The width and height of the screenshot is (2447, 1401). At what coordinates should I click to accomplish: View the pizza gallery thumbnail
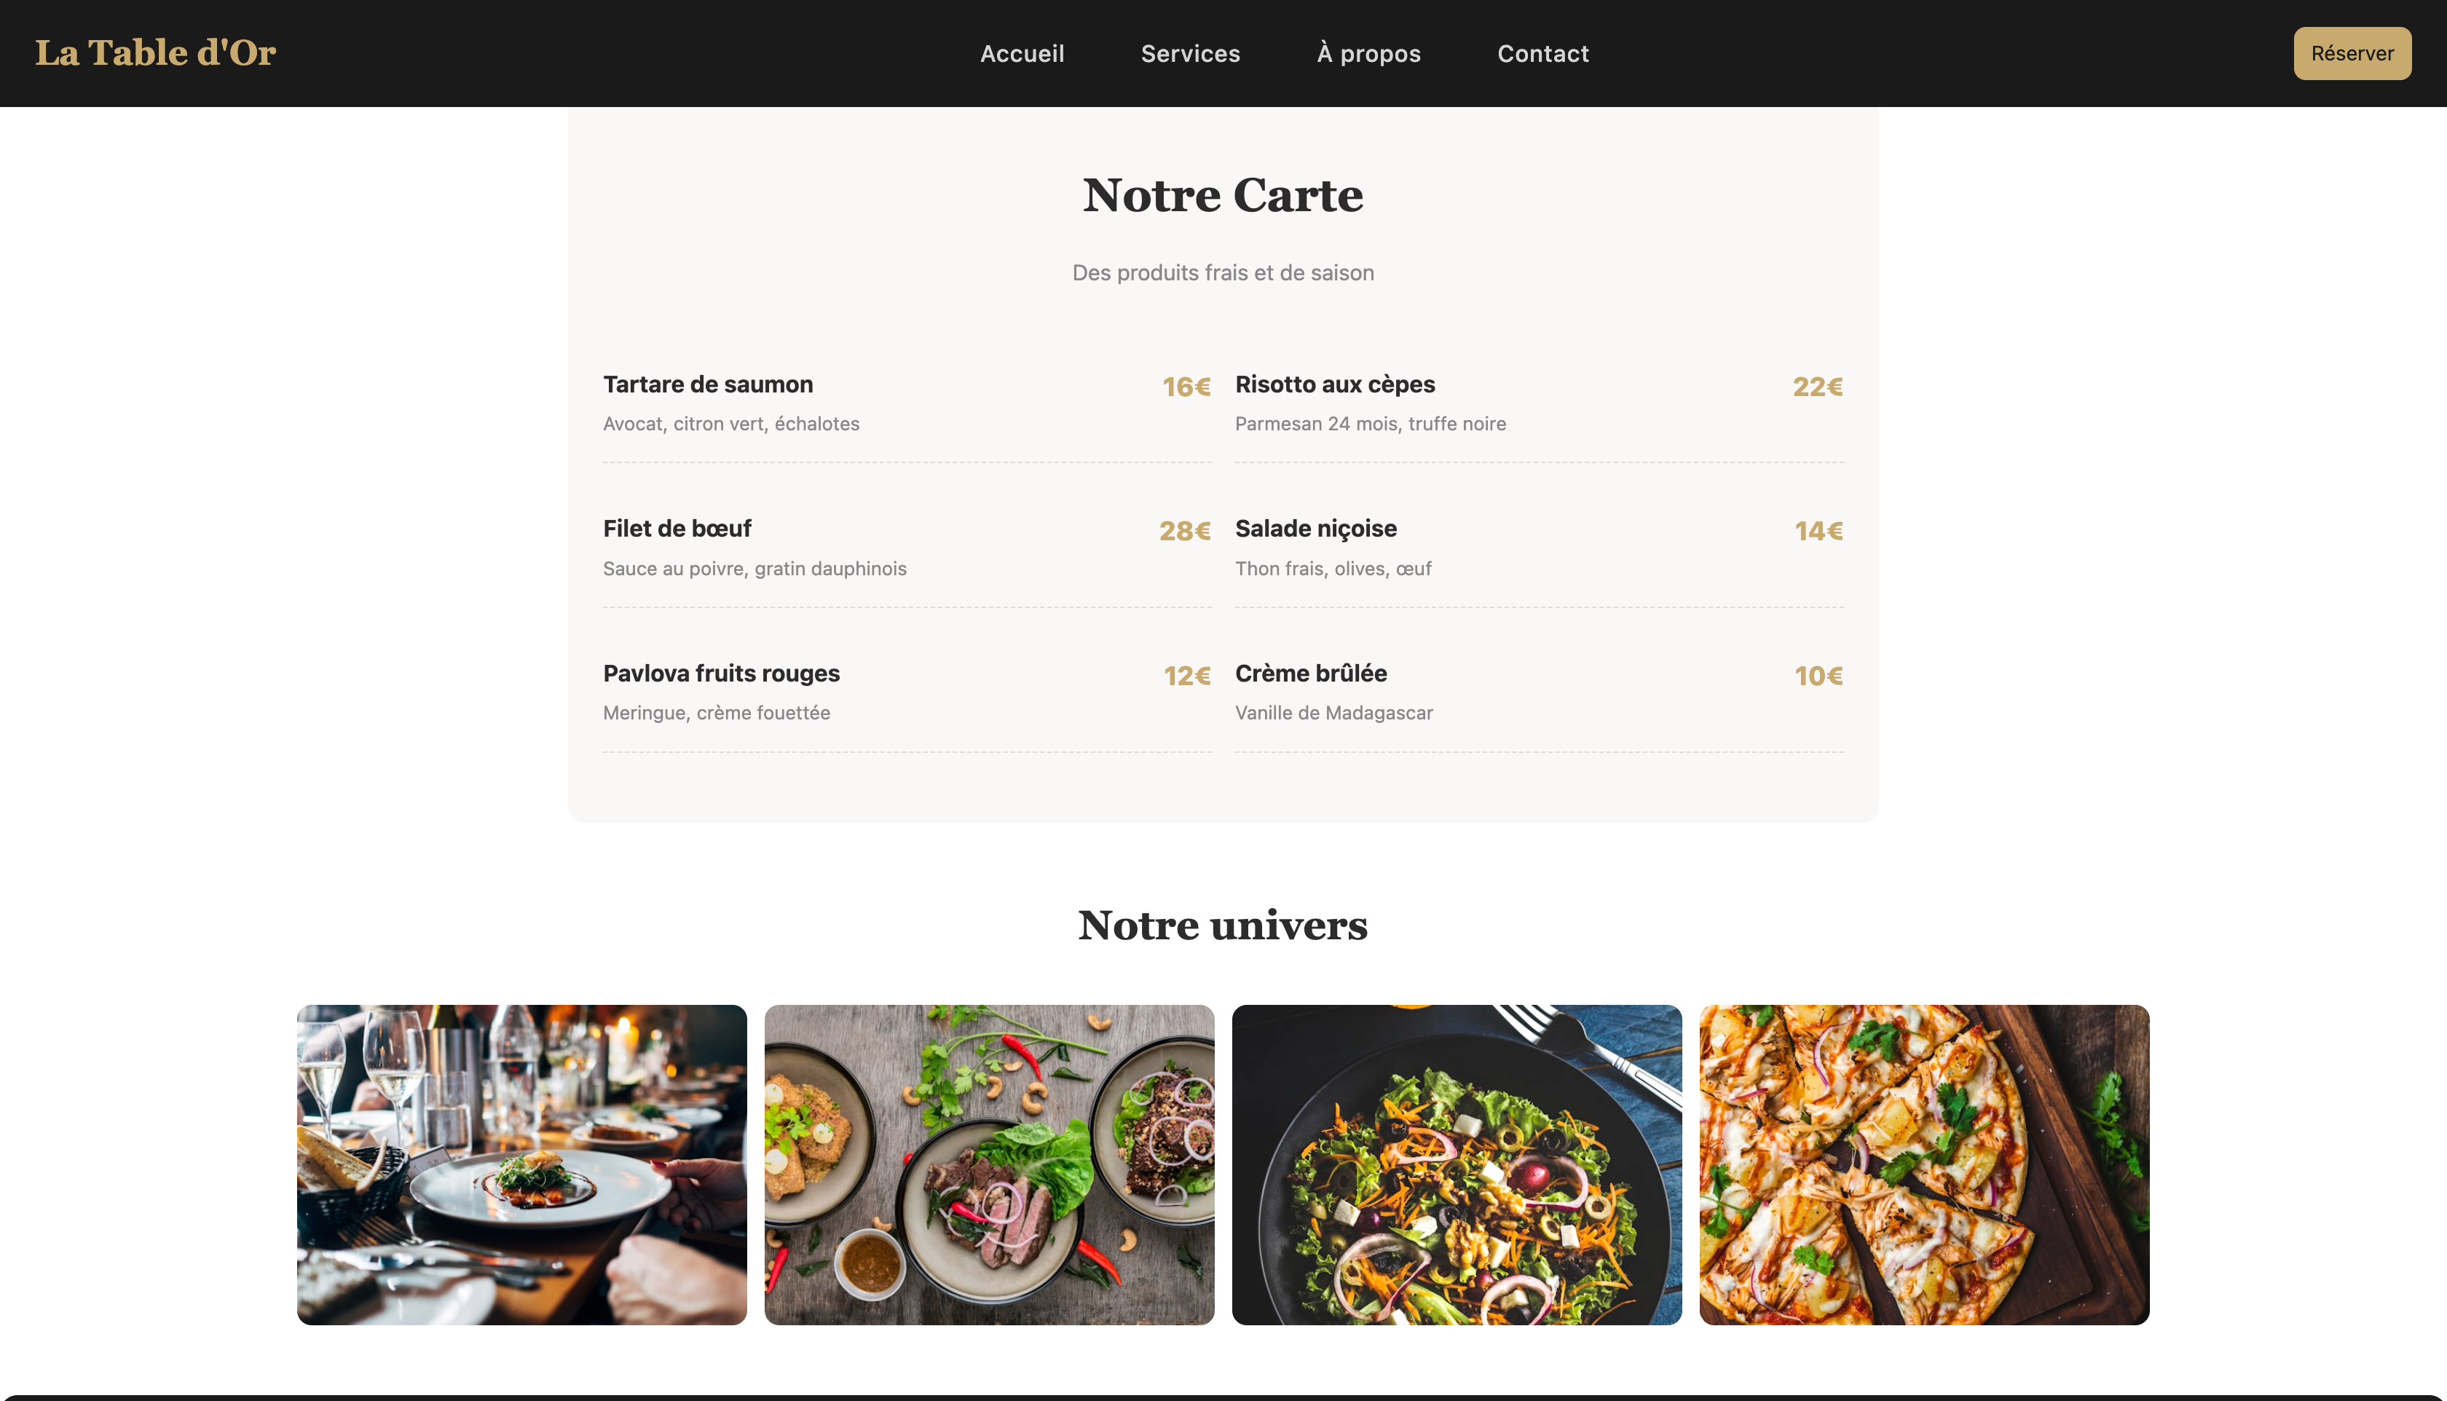pyautogui.click(x=1925, y=1164)
